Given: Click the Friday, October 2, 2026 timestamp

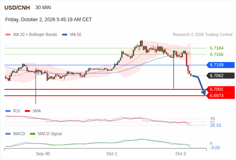Looking at the screenshot, I should (48, 20).
